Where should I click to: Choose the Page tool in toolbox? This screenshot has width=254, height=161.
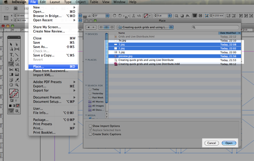click(11, 49)
